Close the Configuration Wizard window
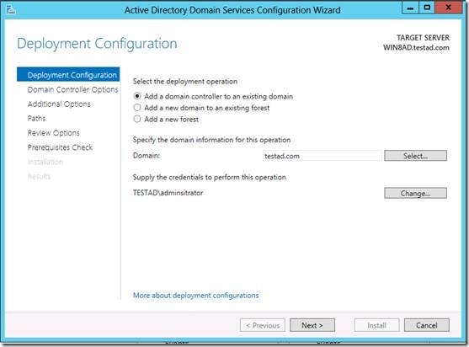The height and width of the screenshot is (347, 469). pos(448,8)
